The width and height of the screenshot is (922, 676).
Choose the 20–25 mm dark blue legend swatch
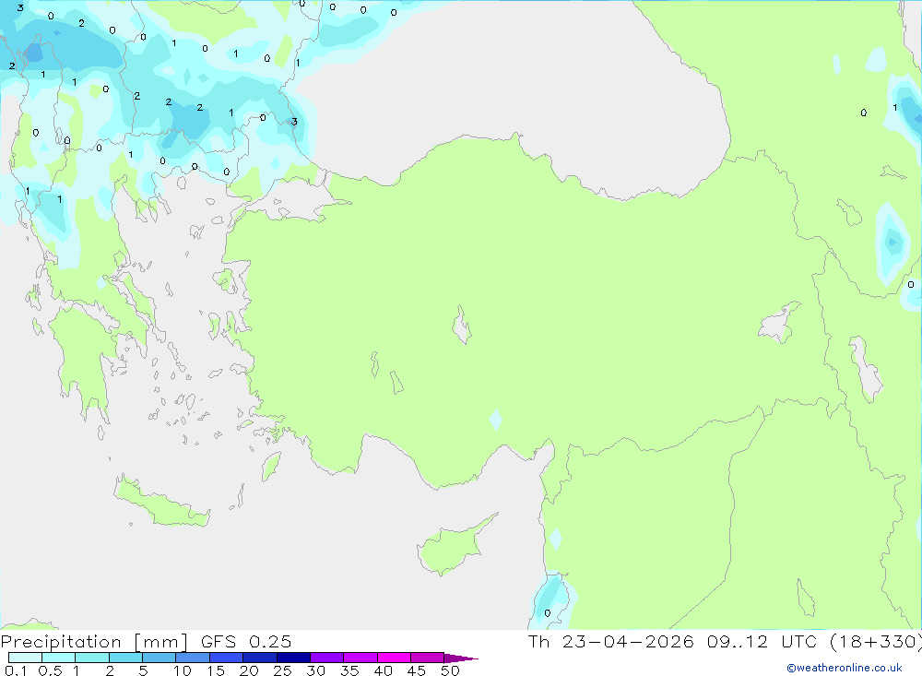[260, 658]
